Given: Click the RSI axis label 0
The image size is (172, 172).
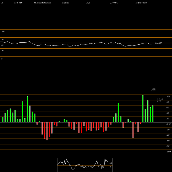Looking at the screenshot, I should (2, 59).
